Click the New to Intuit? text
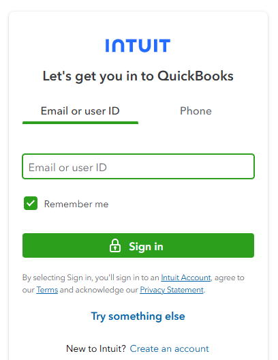 point(96,349)
